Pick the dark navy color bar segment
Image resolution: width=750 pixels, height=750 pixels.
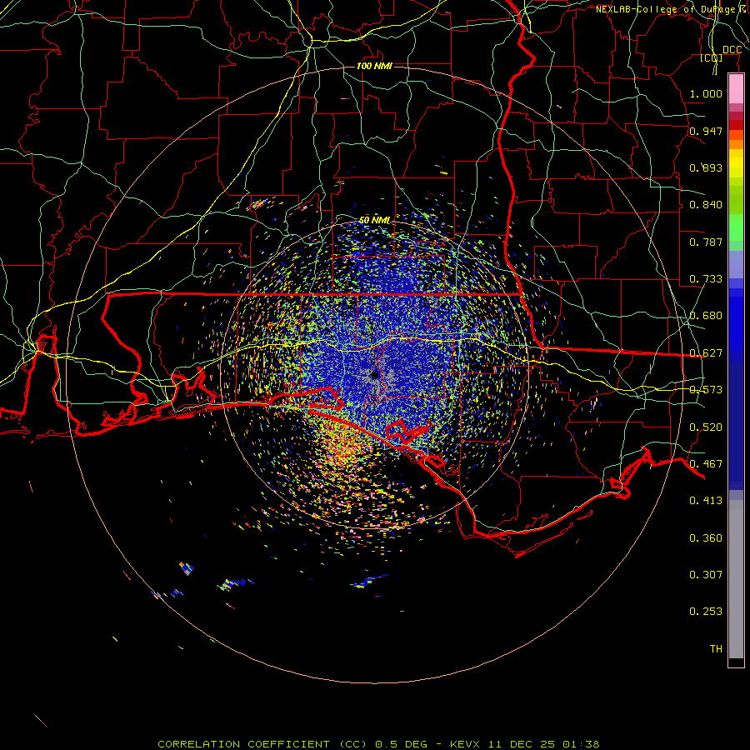736,422
